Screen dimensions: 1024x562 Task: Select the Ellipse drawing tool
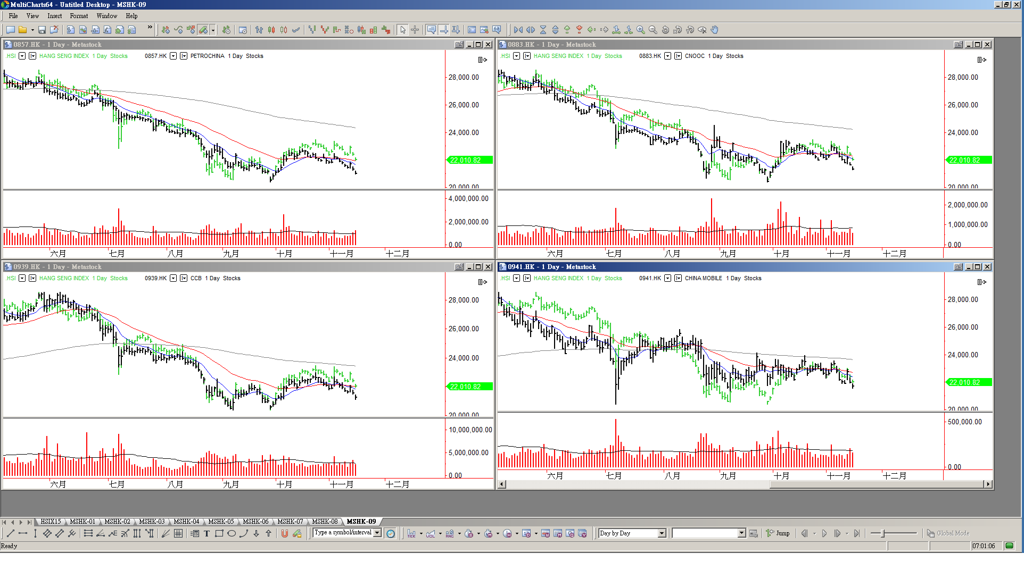pos(232,533)
